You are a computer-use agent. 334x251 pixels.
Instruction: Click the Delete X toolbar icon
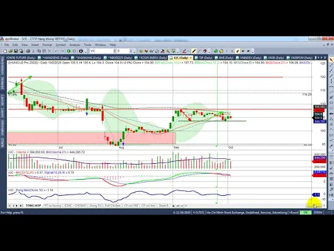[49, 51]
